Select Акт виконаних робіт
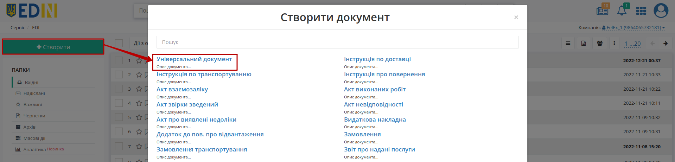675x162 pixels. point(375,89)
